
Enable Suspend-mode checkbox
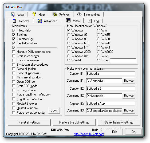[14, 90]
